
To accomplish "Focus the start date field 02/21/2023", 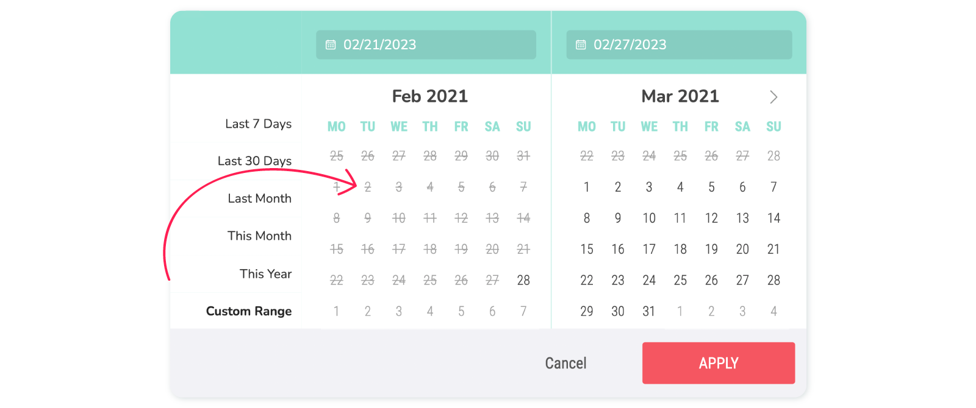I will tap(426, 45).
